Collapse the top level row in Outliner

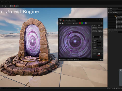(113, 14)
